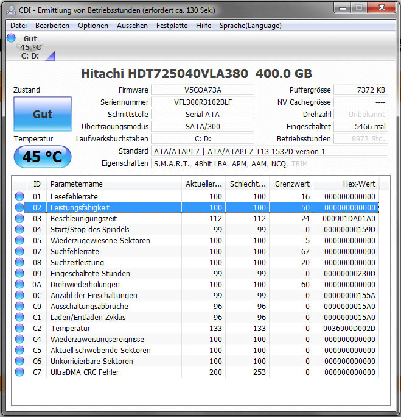The width and height of the screenshot is (401, 417).
Task: Click the CDI app icon in title bar
Action: tap(11, 10)
